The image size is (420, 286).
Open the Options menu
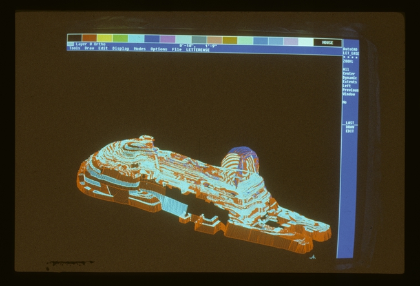[x=159, y=49]
